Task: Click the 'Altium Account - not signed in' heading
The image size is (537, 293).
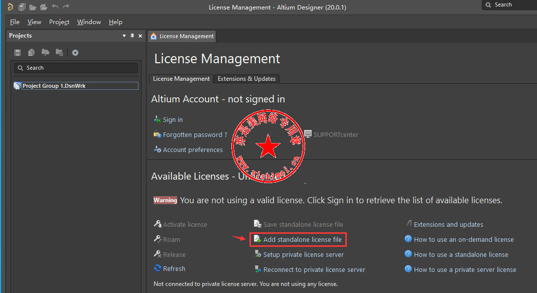Action: pos(218,99)
